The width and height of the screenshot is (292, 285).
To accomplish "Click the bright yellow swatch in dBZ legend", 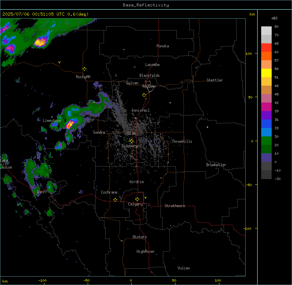I will coord(266,73).
